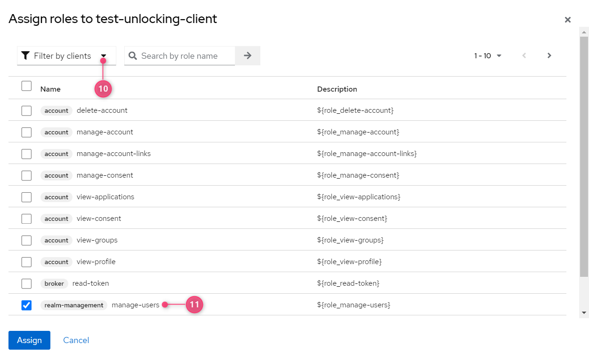Click the ${role_delete-account} description
Image resolution: width=589 pixels, height=360 pixels.
pyautogui.click(x=355, y=110)
